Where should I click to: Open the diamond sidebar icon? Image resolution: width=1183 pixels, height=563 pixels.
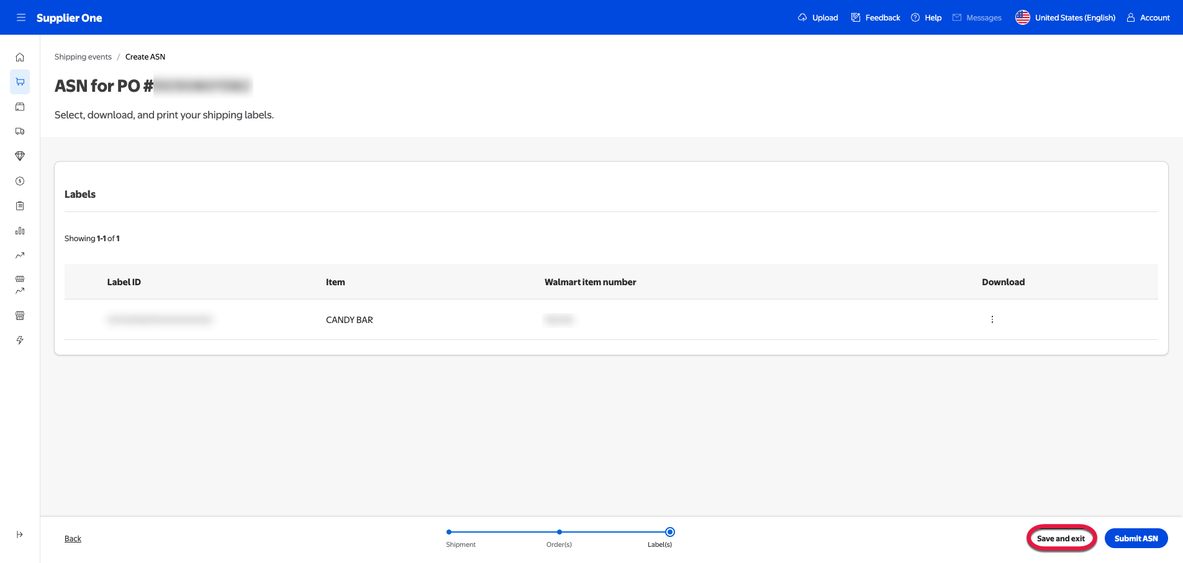(x=20, y=156)
